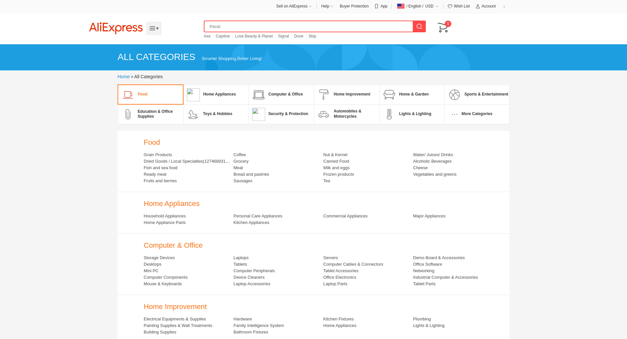Click the Love Beauty & Planet suggestion
The image size is (627, 339).
click(254, 36)
